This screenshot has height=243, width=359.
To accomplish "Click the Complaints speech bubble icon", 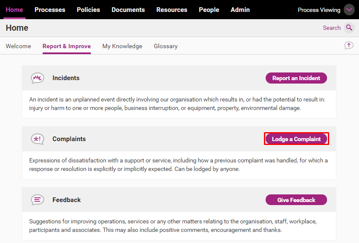I will click(38, 139).
